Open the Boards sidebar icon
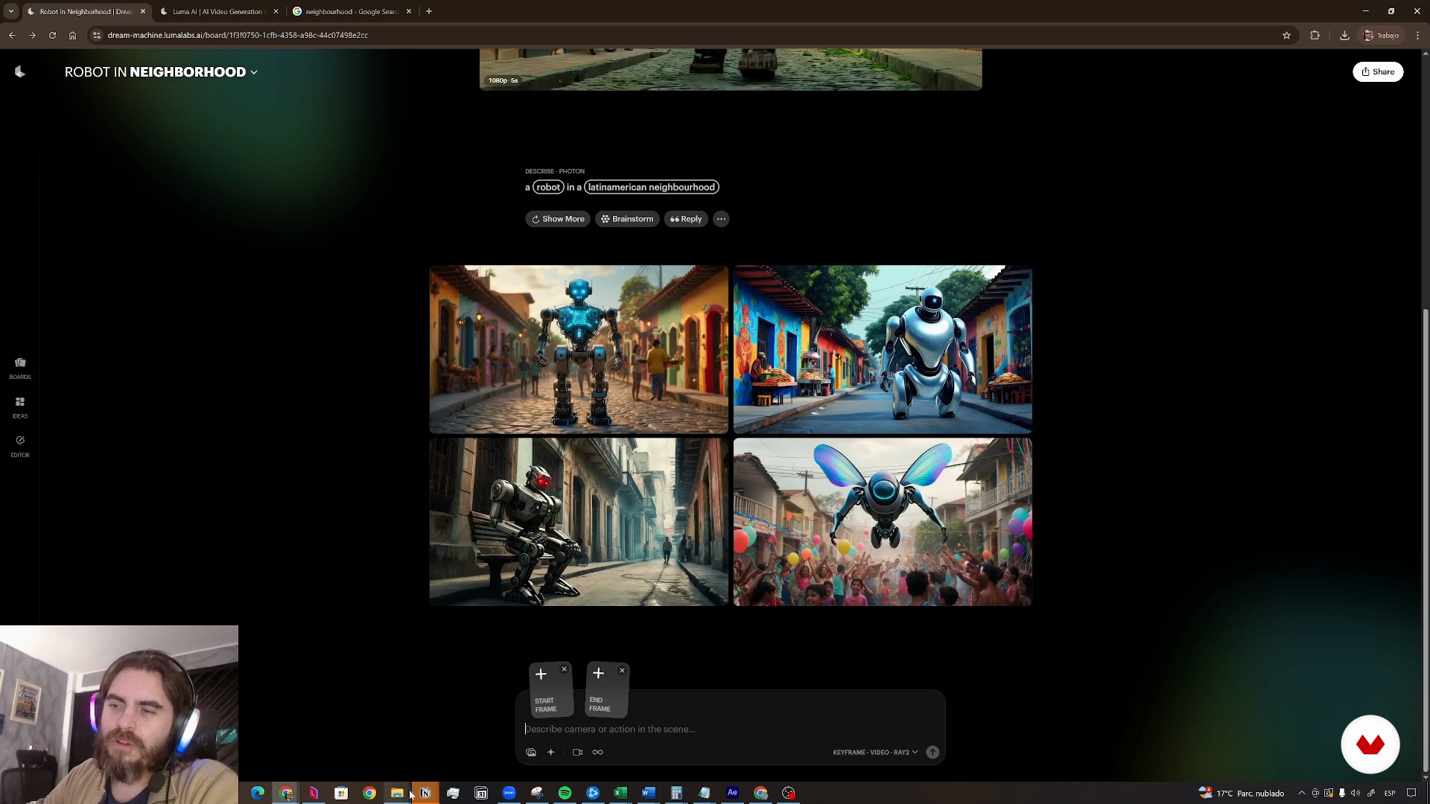The width and height of the screenshot is (1430, 804). pyautogui.click(x=20, y=367)
